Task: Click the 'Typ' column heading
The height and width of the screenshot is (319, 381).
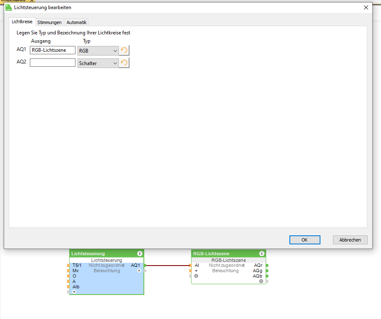Action: [x=87, y=41]
